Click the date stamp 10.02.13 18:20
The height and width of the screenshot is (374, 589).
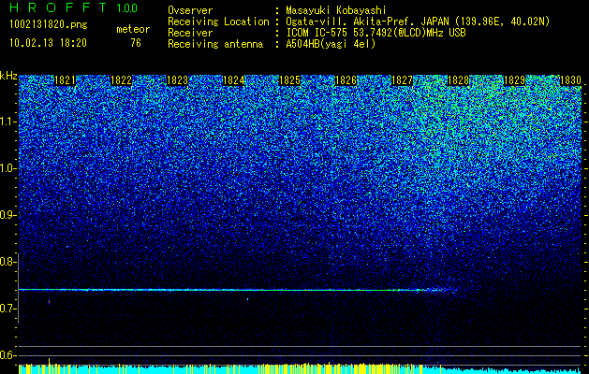pyautogui.click(x=48, y=43)
